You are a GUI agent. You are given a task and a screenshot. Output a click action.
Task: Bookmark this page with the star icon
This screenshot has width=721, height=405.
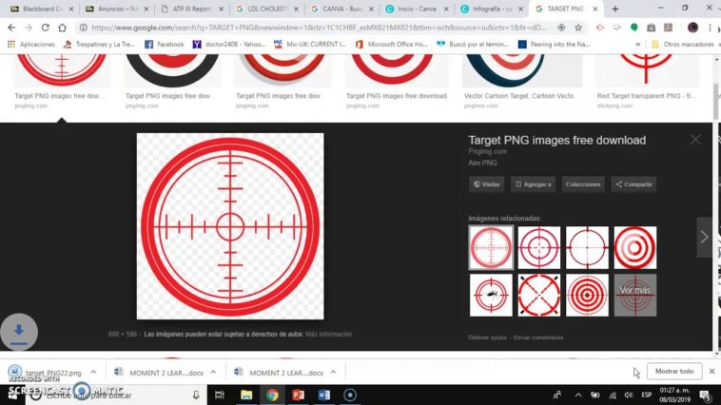[x=577, y=28]
